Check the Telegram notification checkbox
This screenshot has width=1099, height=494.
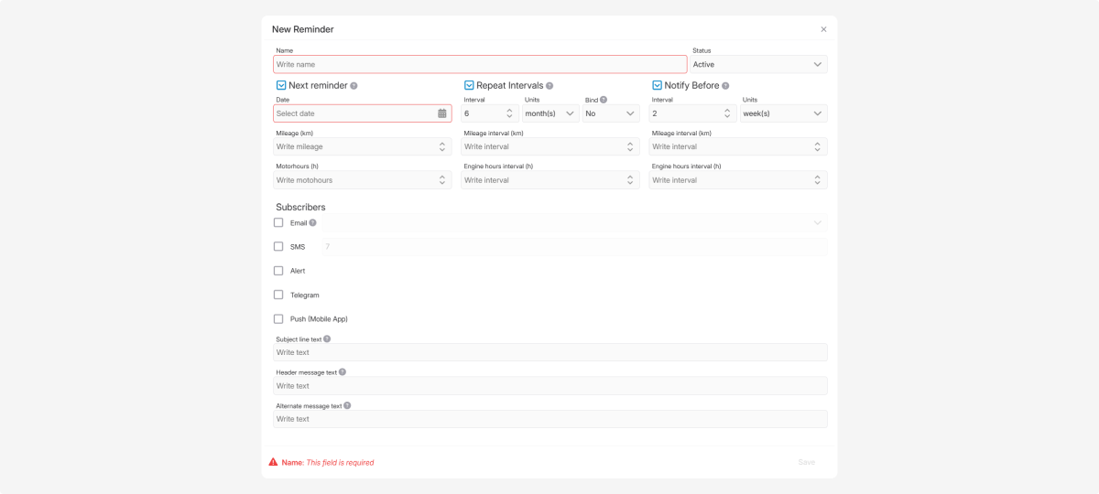(278, 295)
